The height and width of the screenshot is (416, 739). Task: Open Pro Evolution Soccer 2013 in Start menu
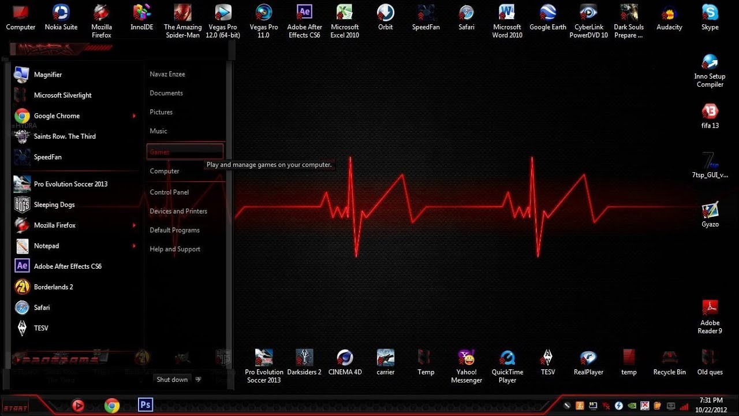pos(74,184)
